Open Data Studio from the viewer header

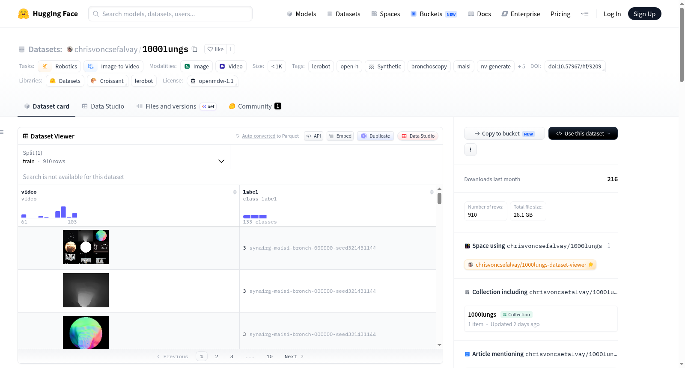(418, 136)
